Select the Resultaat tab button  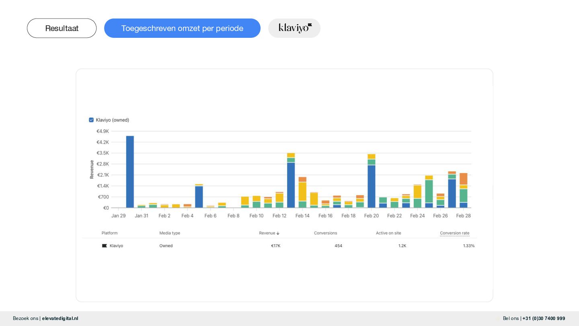[x=62, y=28]
